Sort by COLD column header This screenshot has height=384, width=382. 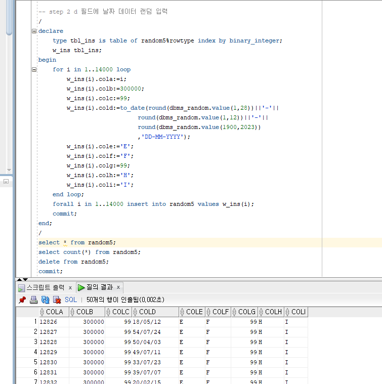tap(155, 312)
